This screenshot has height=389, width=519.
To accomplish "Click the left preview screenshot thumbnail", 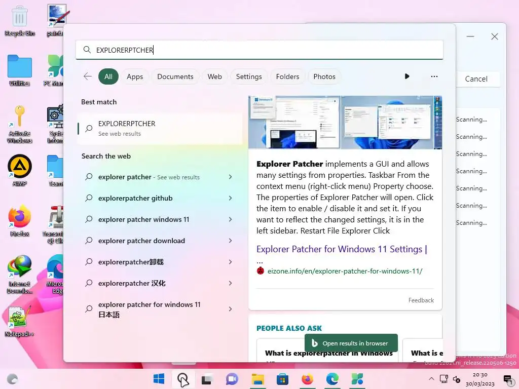I will pos(294,122).
